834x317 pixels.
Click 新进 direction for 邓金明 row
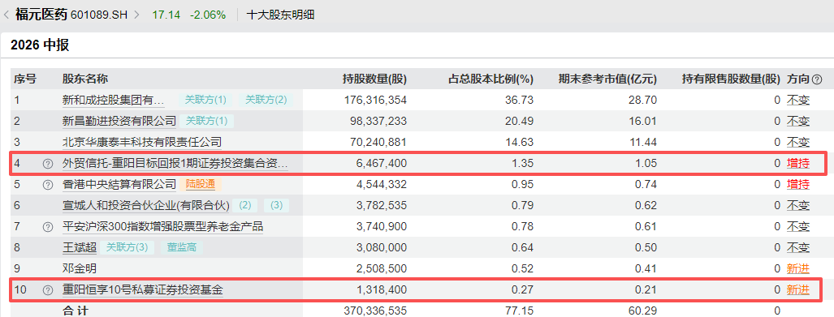(x=798, y=269)
